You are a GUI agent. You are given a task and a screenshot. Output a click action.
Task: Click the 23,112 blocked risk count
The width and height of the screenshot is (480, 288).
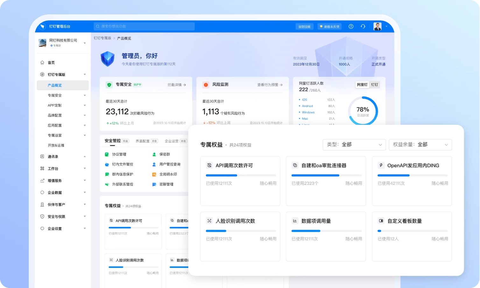[x=117, y=112]
